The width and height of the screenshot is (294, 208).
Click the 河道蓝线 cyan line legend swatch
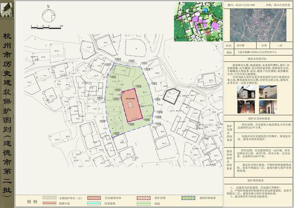coord(94,203)
